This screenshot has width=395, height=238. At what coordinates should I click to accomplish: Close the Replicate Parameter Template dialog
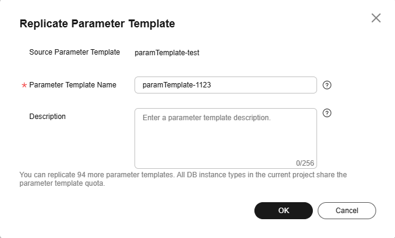[376, 18]
